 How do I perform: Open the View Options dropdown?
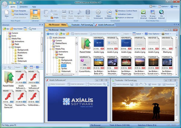point(153,34)
